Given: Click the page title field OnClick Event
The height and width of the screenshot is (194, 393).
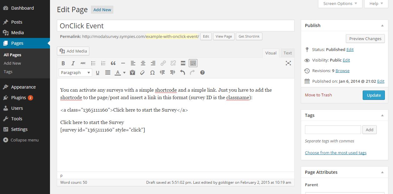Looking at the screenshot, I should 176,25.
